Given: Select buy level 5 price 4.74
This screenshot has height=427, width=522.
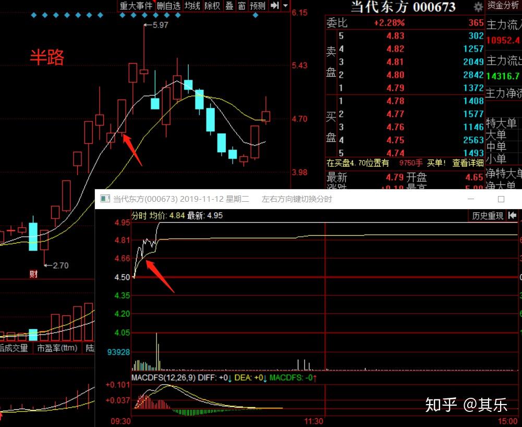Looking at the screenshot, I should tap(395, 153).
